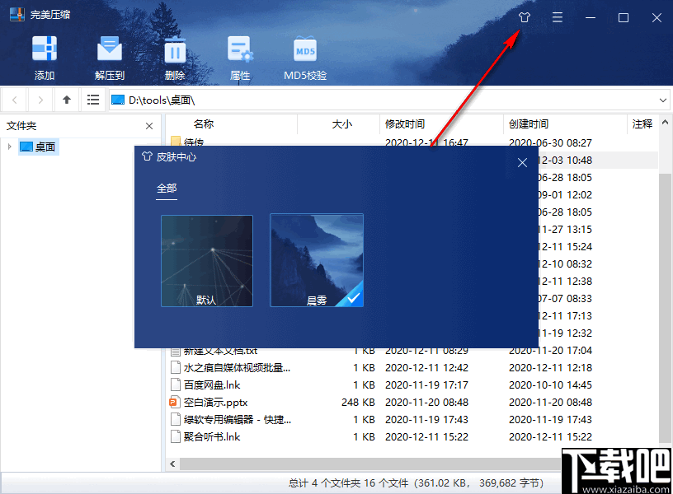Close the 皮肤中心 dialog

click(522, 163)
